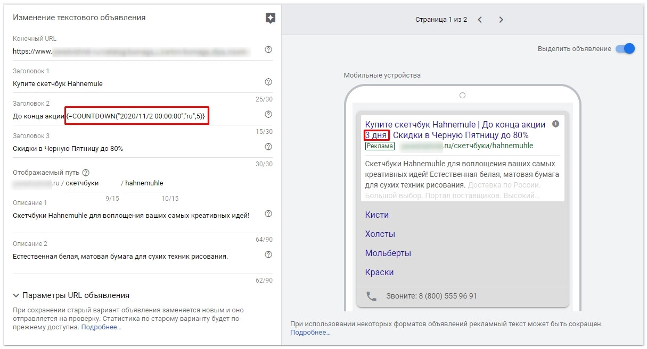Open Подробнее link under URL parameters note
The image size is (647, 349).
[101, 327]
